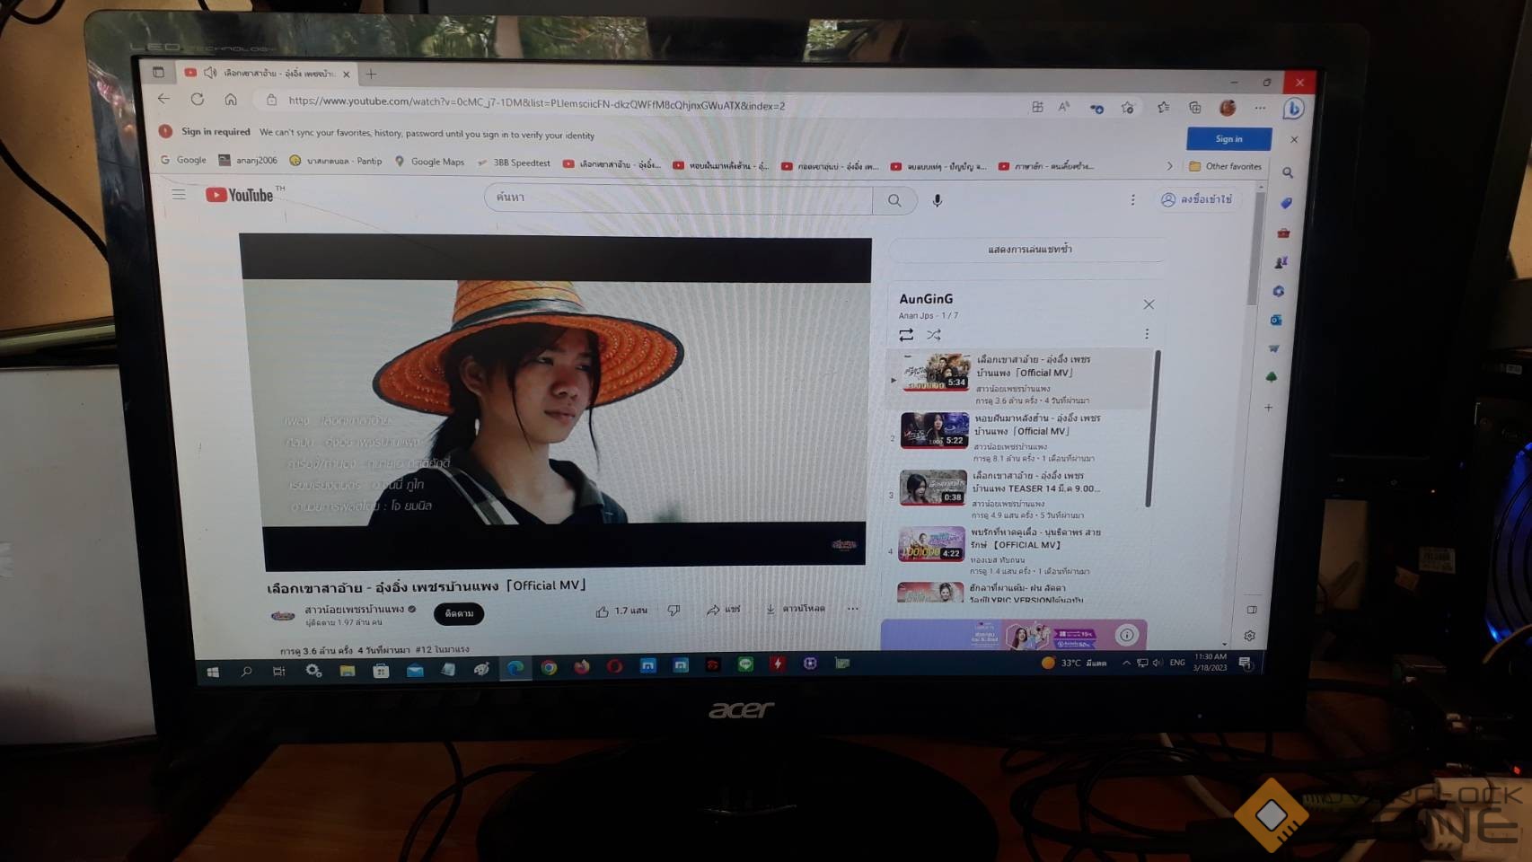Open the ananj2006 bookmark
The image size is (1532, 862).
click(x=248, y=160)
